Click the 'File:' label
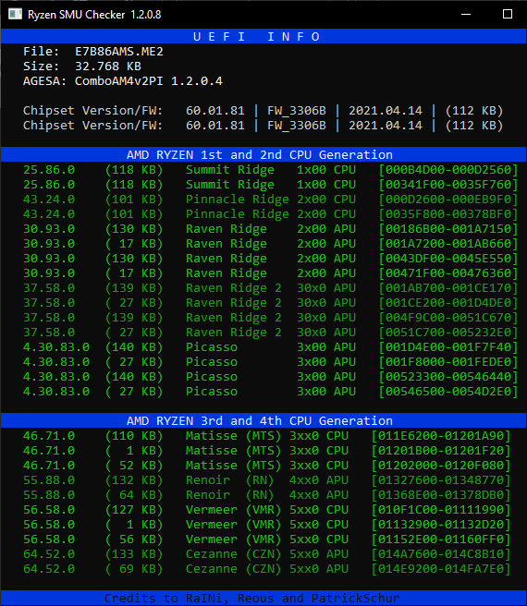Image resolution: width=527 pixels, height=606 pixels. coord(42,52)
